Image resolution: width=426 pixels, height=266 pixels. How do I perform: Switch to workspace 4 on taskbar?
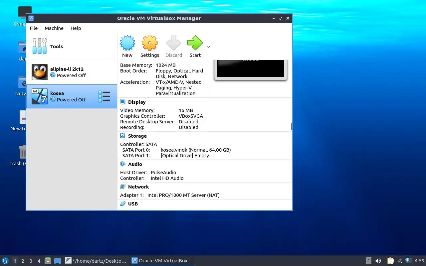tap(39, 261)
